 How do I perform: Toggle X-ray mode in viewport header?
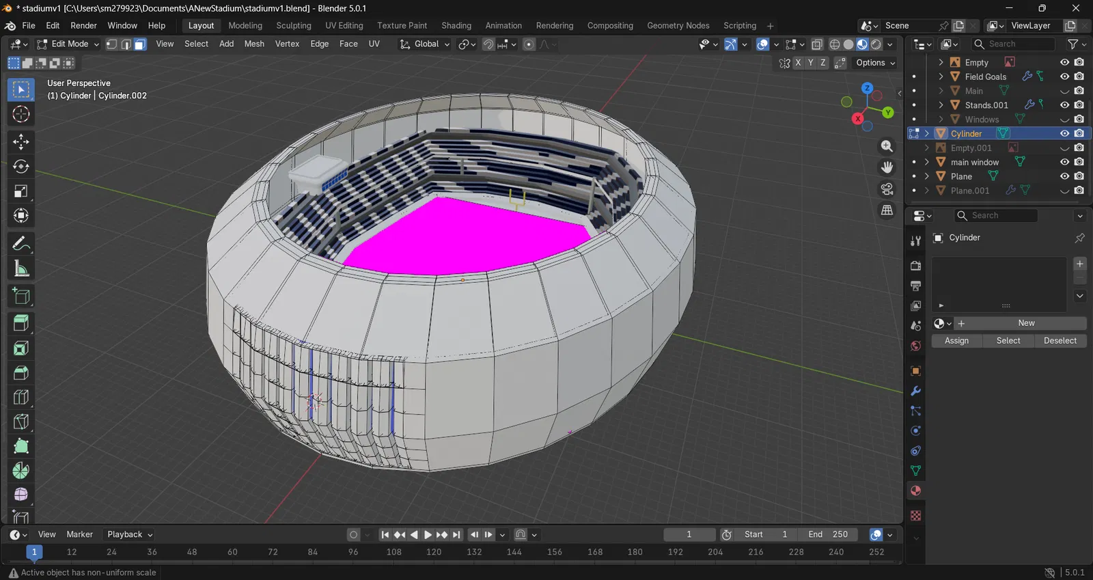coord(817,44)
